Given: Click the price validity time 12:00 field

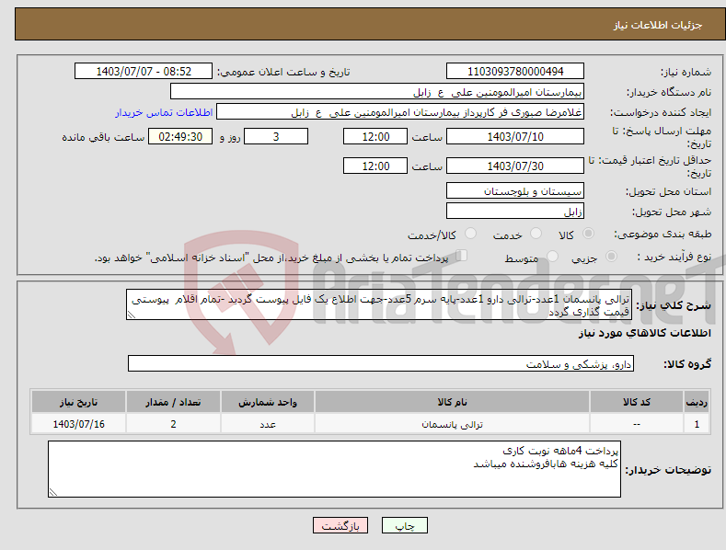Looking at the screenshot, I should pyautogui.click(x=375, y=166).
